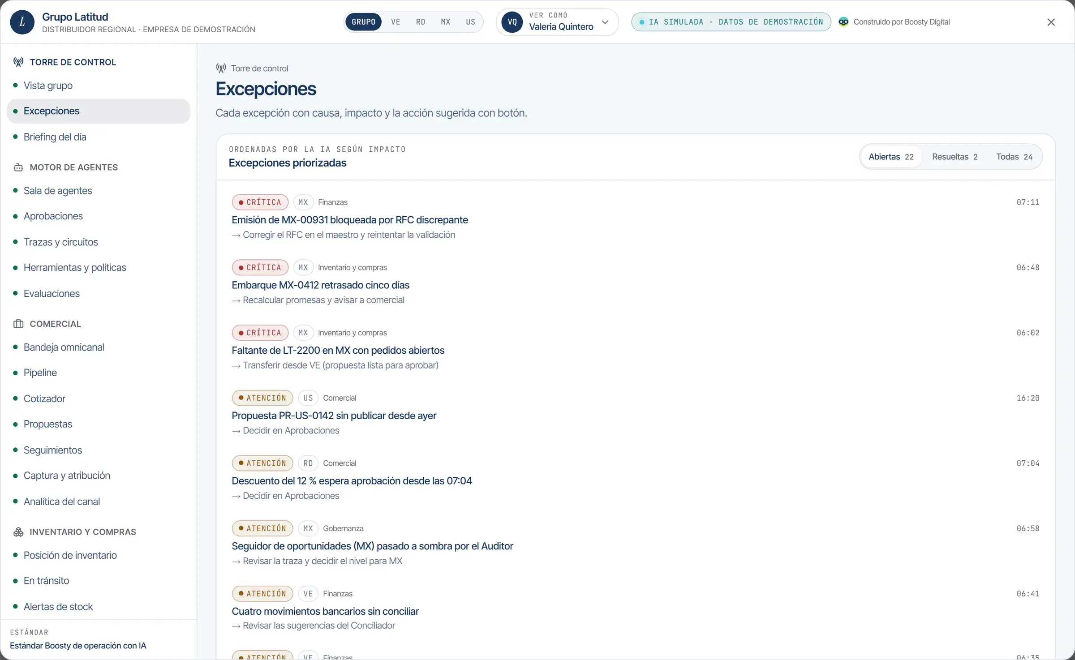
Task: Click the VQ user avatar
Action: 512,22
